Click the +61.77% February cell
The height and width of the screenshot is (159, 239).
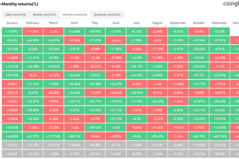point(33,136)
